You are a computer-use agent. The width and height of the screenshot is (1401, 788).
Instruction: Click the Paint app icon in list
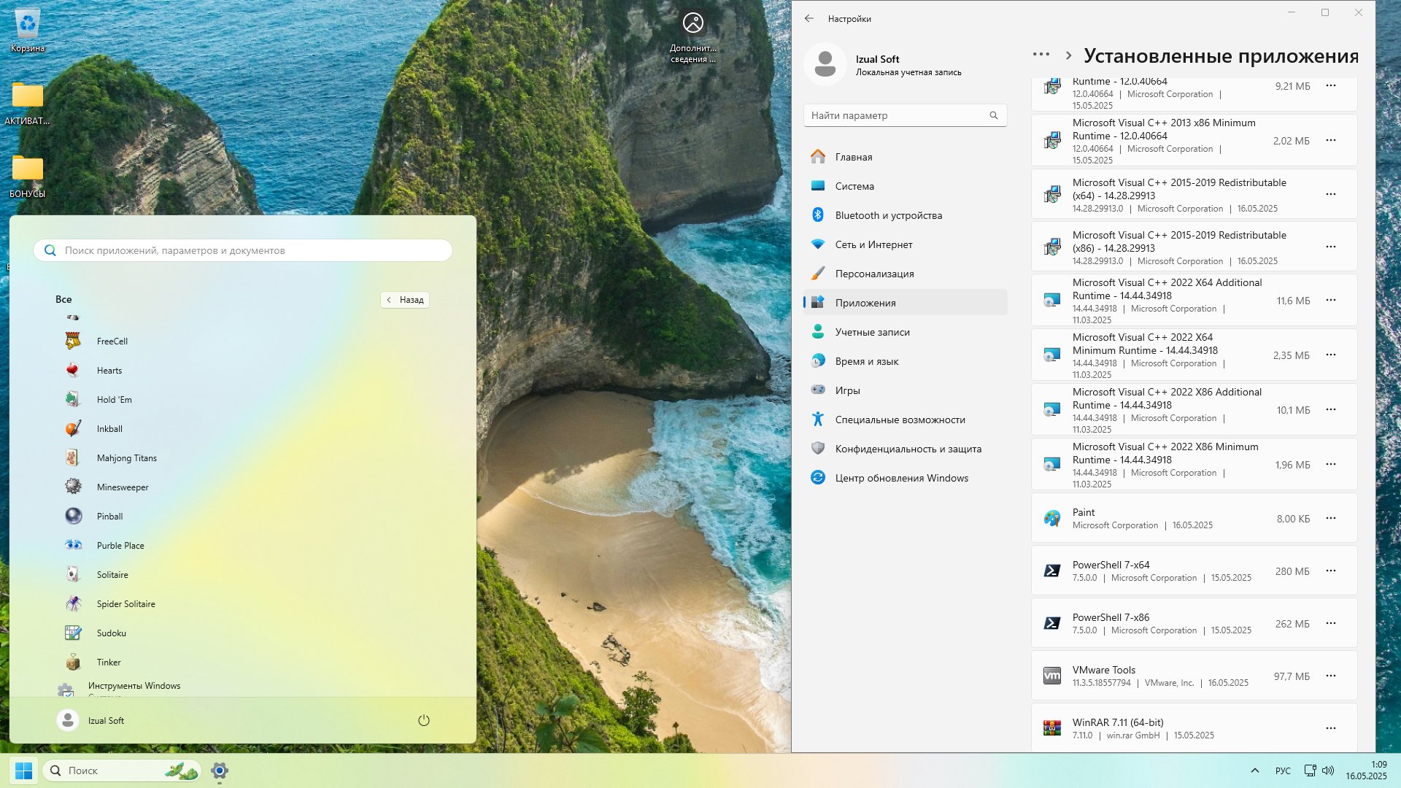click(1052, 519)
